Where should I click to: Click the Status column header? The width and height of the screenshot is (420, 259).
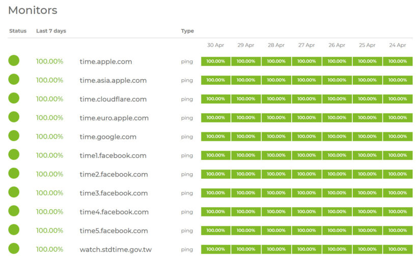click(18, 31)
